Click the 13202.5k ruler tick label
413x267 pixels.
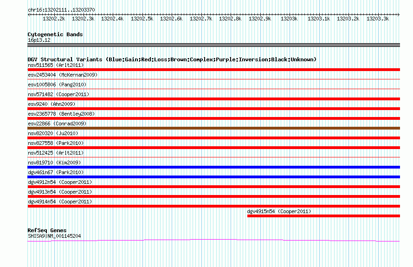click(x=142, y=19)
